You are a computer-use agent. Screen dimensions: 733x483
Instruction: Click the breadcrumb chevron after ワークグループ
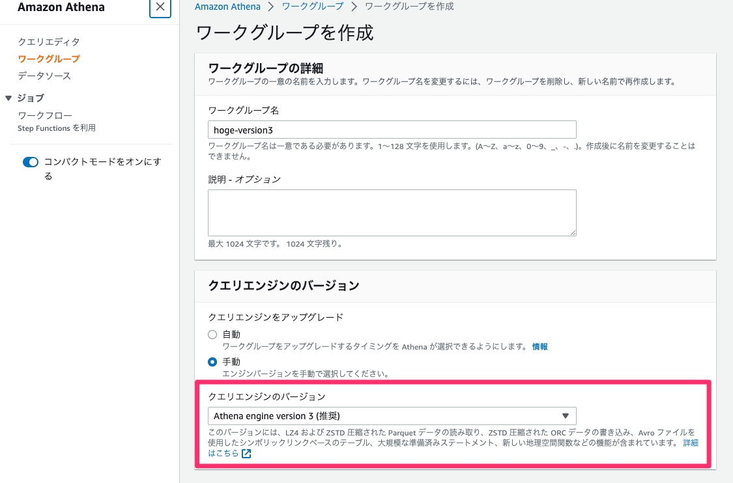tap(354, 7)
